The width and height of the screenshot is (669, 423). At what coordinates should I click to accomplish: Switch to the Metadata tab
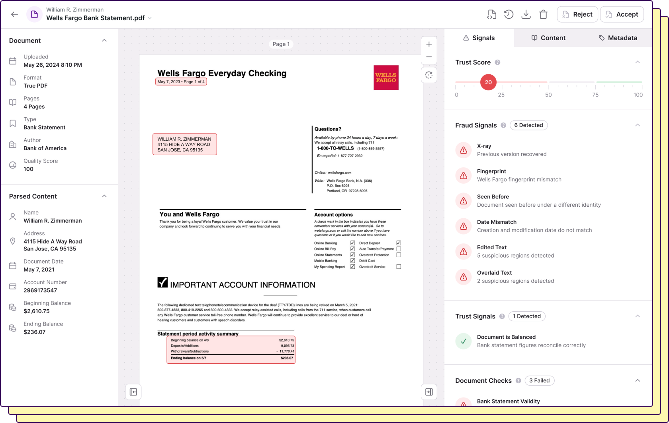click(618, 38)
